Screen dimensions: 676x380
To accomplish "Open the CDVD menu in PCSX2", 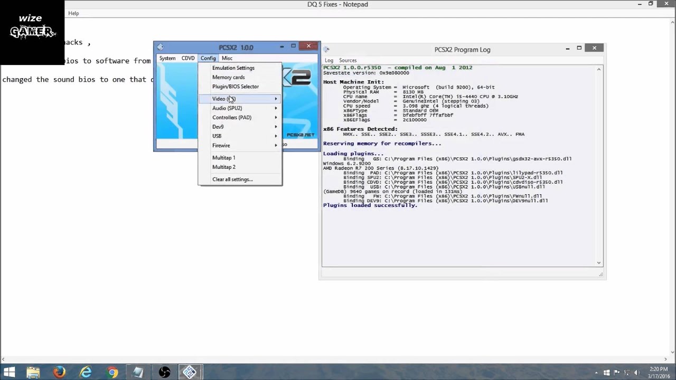I will (188, 58).
